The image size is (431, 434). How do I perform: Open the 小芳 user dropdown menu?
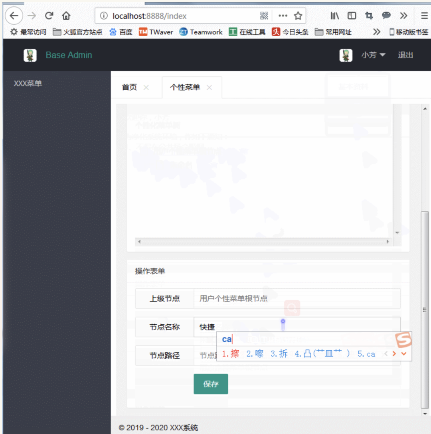coord(372,55)
